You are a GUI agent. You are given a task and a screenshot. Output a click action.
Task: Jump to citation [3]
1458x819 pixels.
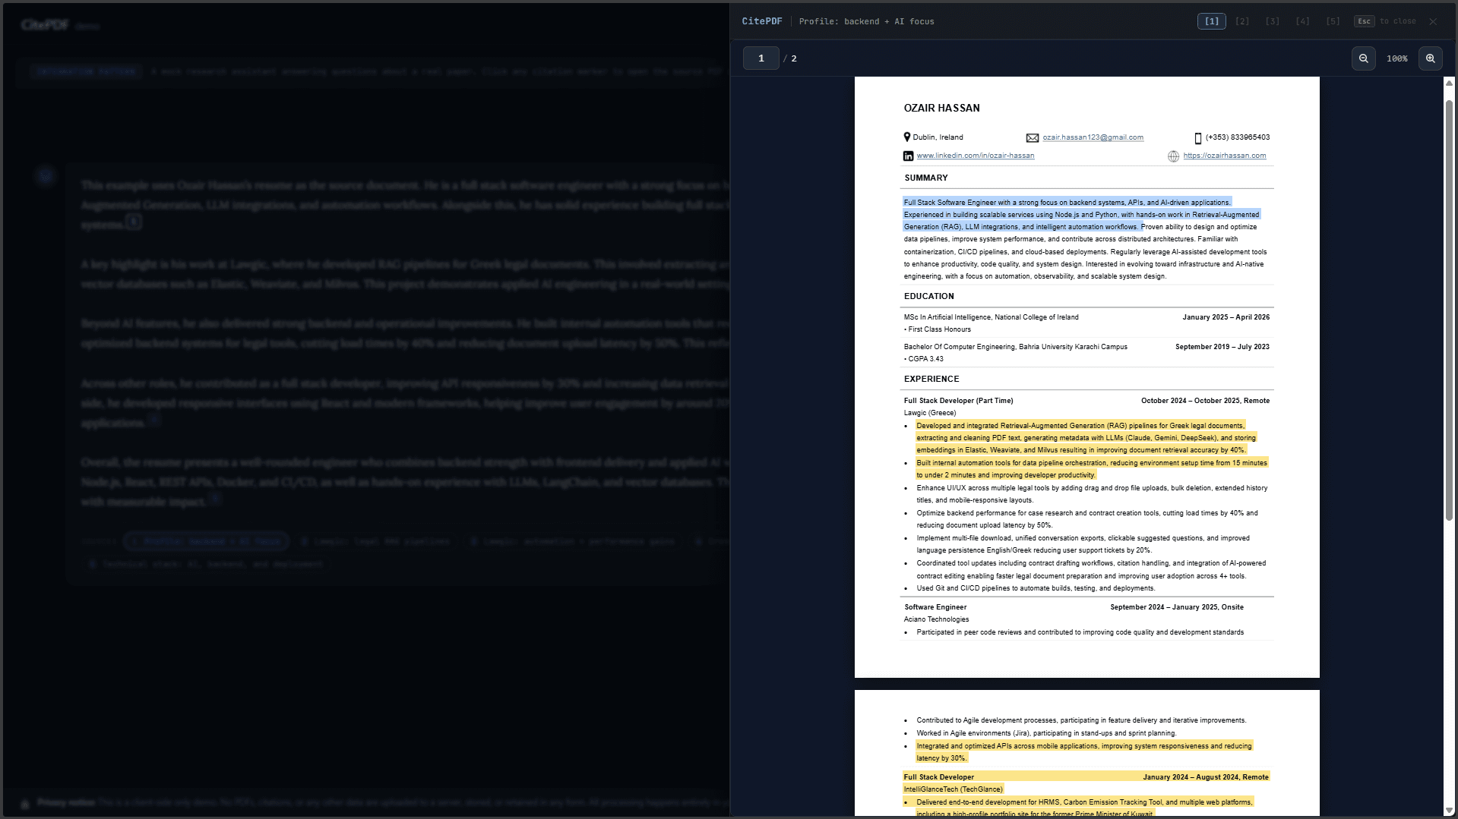pyautogui.click(x=1273, y=21)
